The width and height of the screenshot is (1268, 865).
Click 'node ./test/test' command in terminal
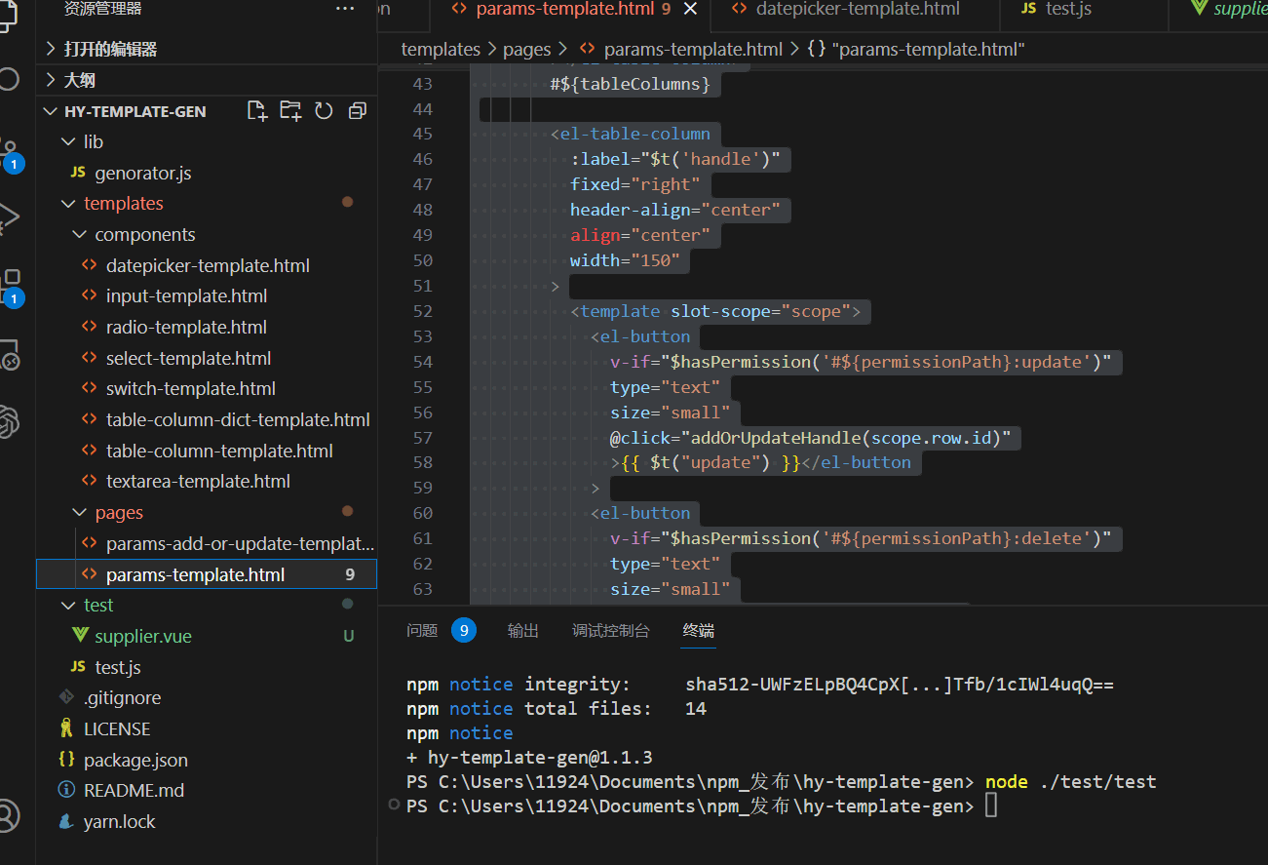coord(1070,782)
